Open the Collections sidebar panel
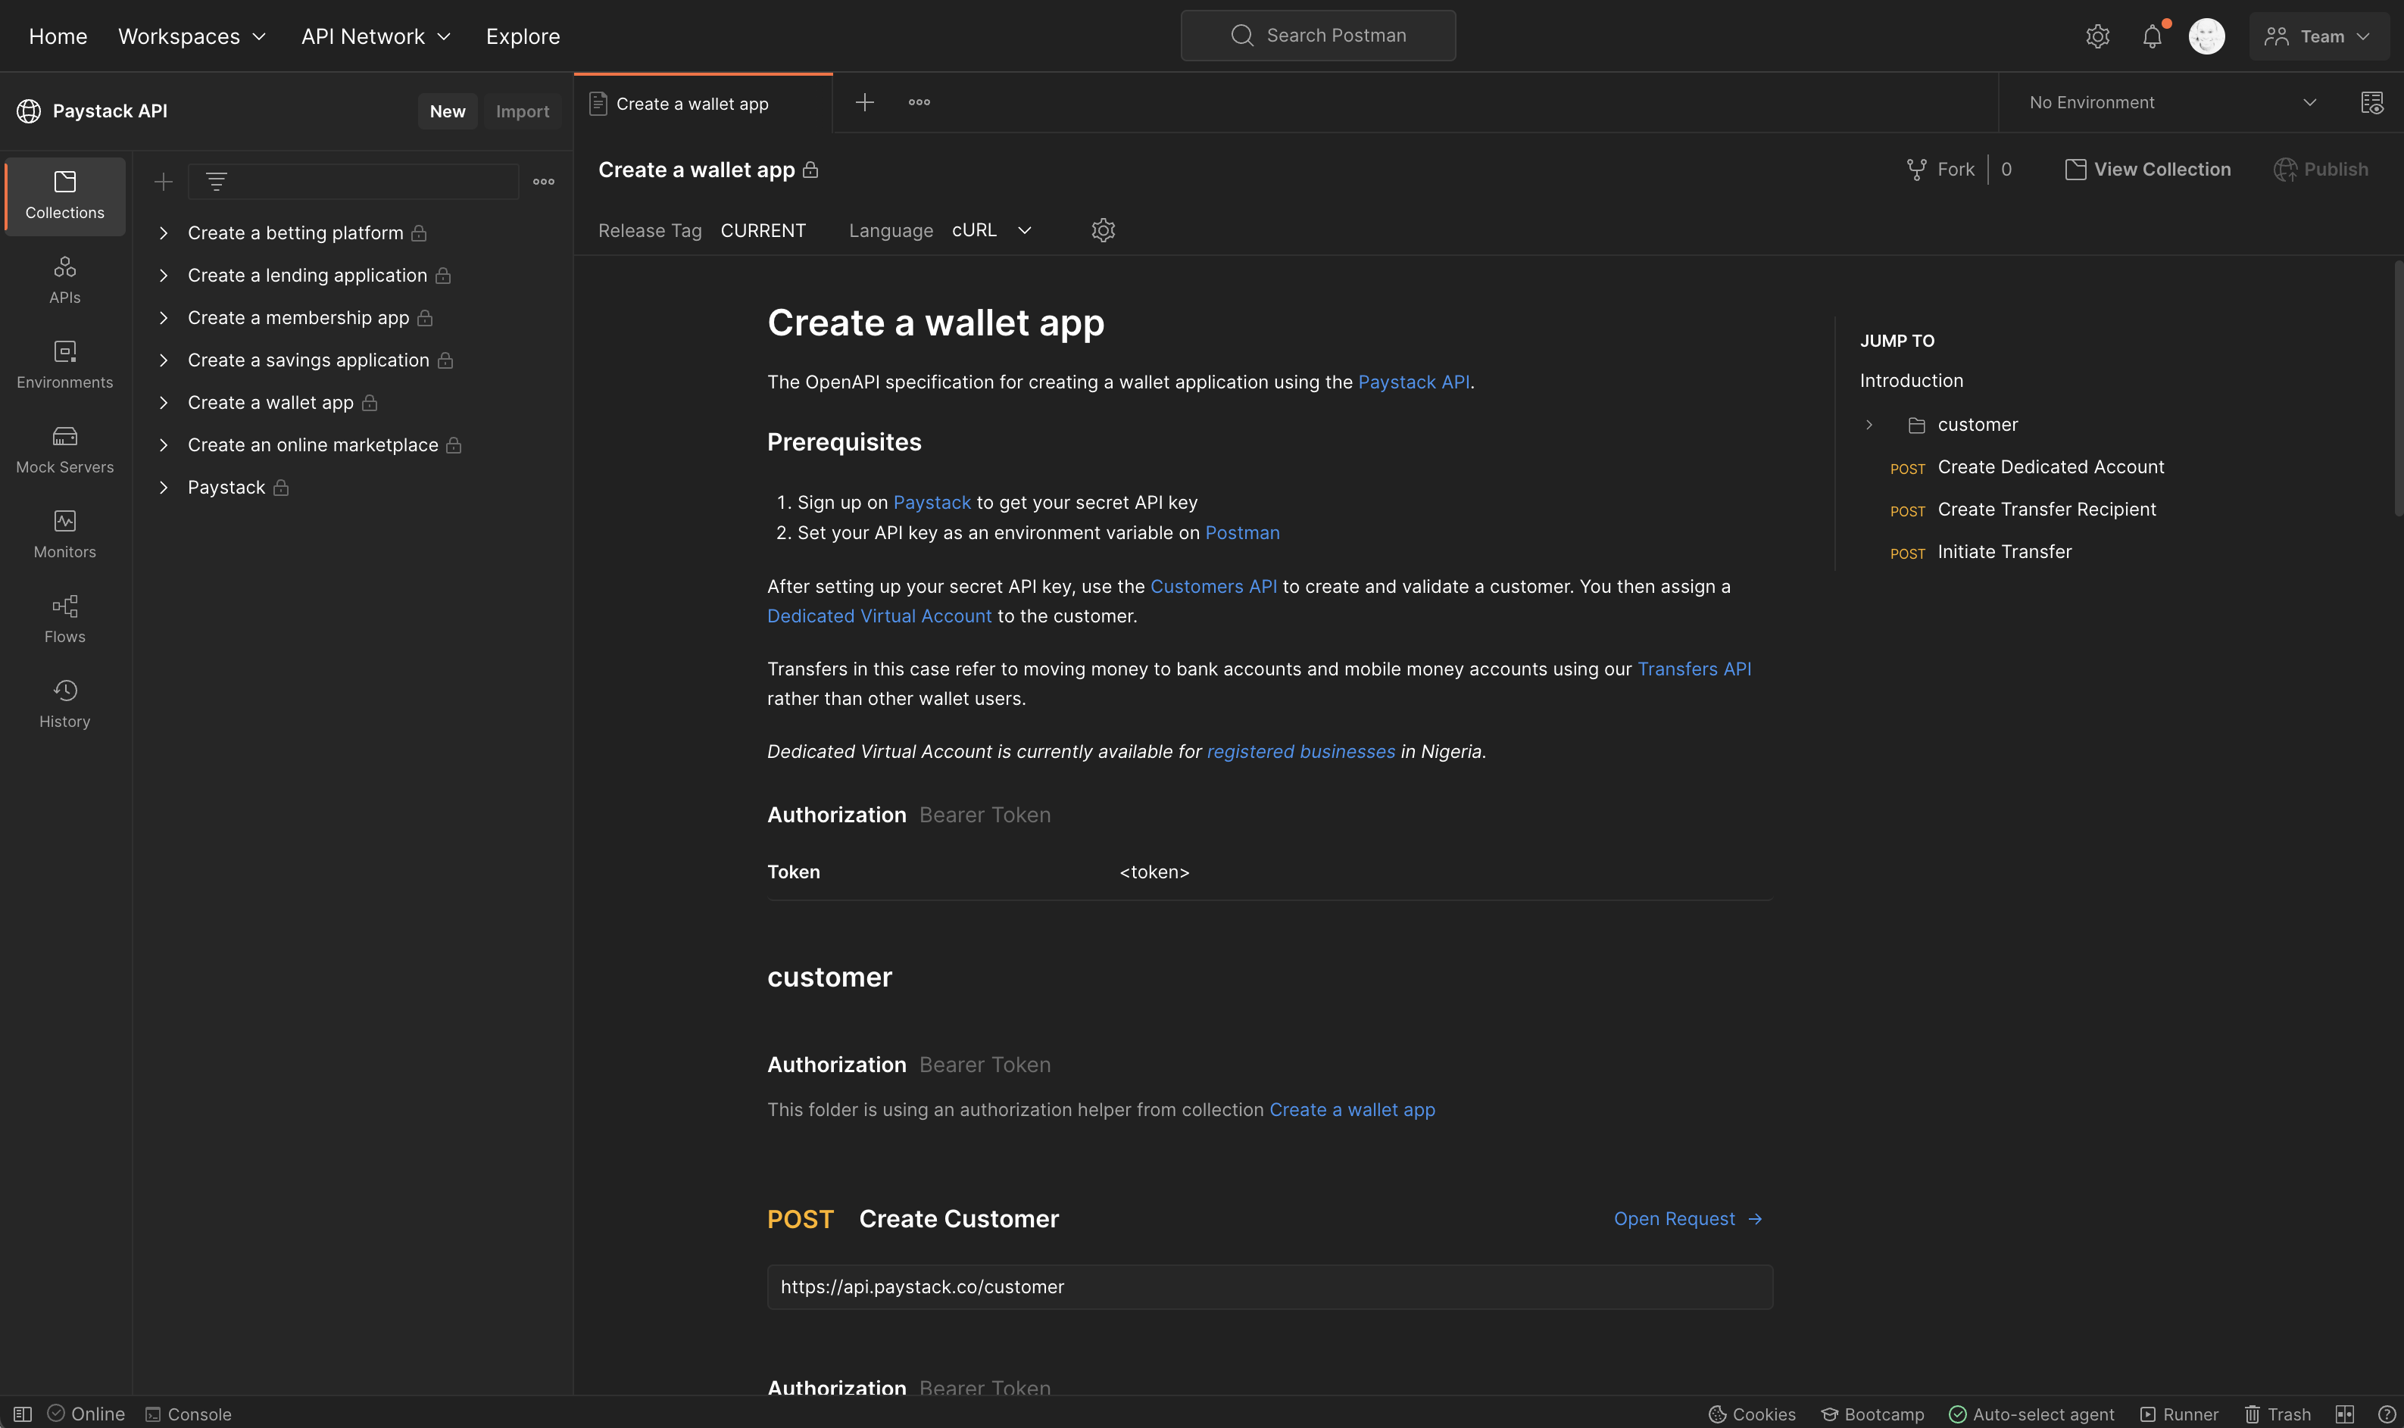 (64, 195)
